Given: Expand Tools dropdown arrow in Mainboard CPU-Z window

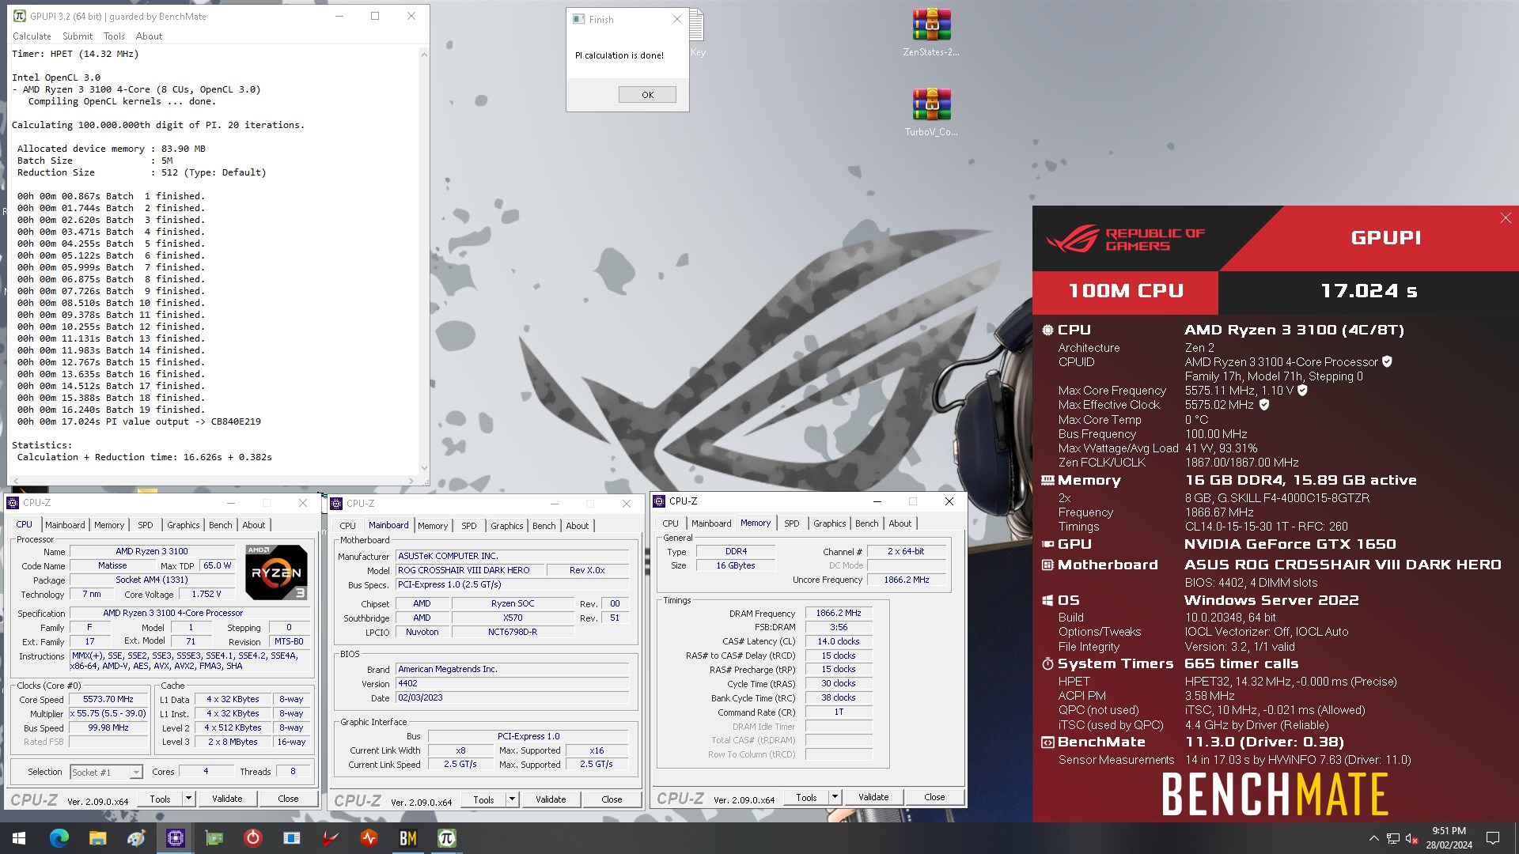Looking at the screenshot, I should tap(512, 800).
